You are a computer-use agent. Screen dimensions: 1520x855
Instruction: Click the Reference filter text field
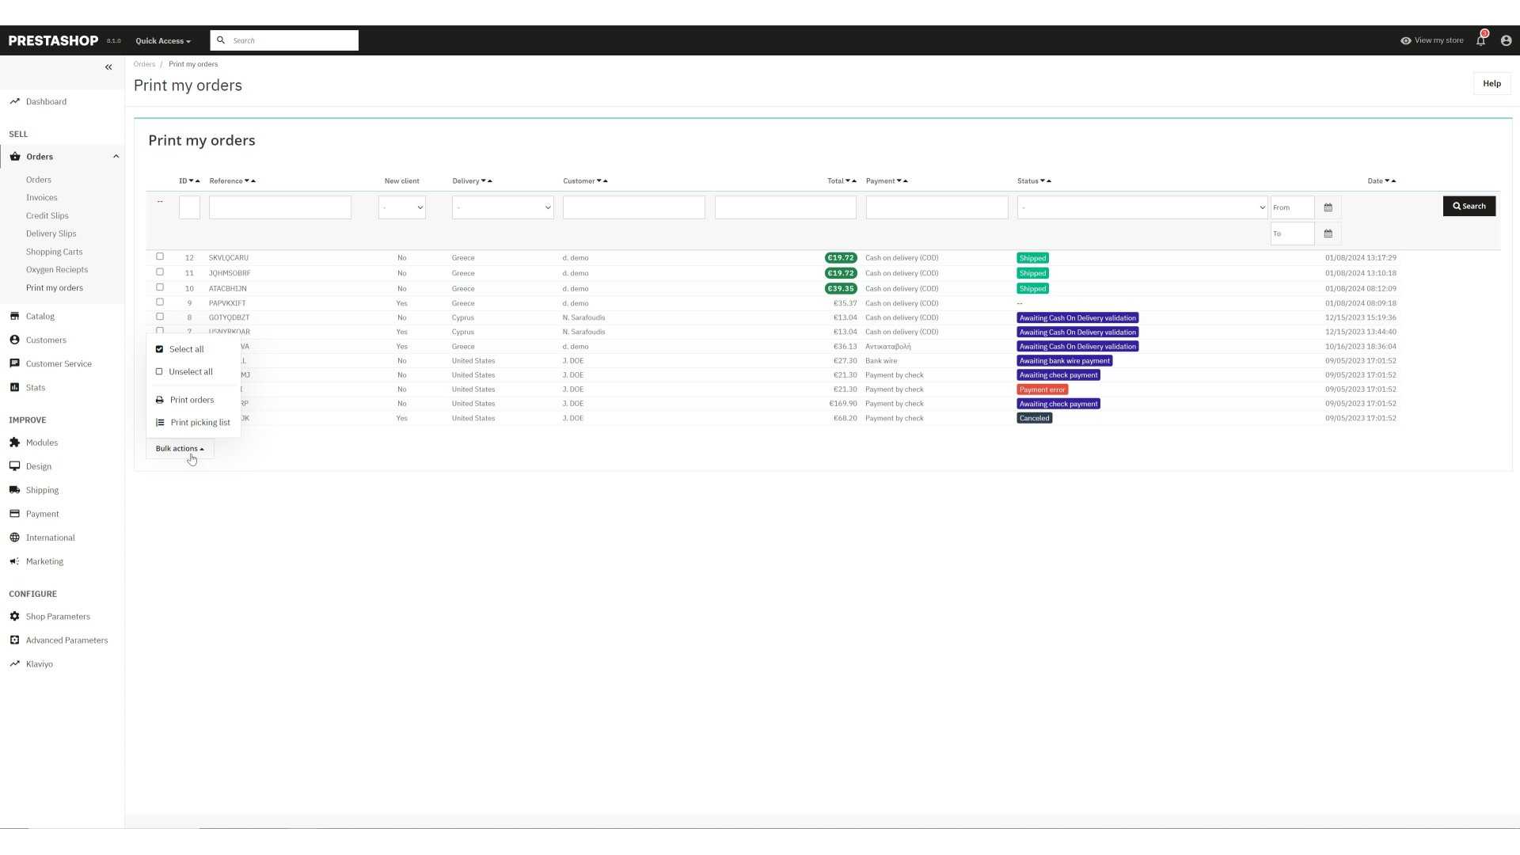(x=279, y=207)
